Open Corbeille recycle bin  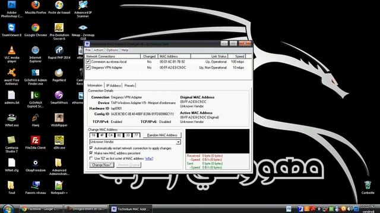click(368, 188)
